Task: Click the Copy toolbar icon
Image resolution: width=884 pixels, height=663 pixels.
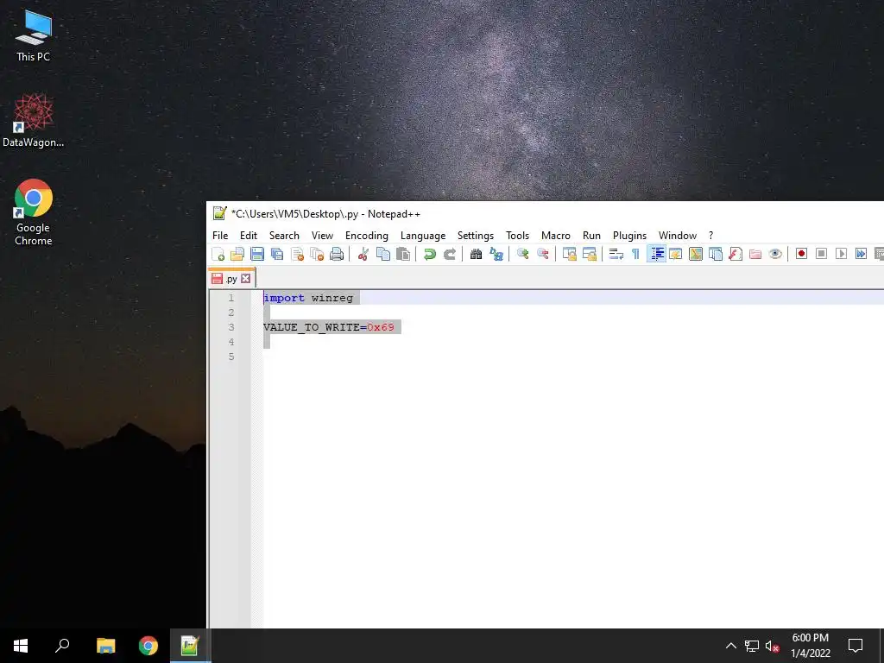Action: point(382,254)
